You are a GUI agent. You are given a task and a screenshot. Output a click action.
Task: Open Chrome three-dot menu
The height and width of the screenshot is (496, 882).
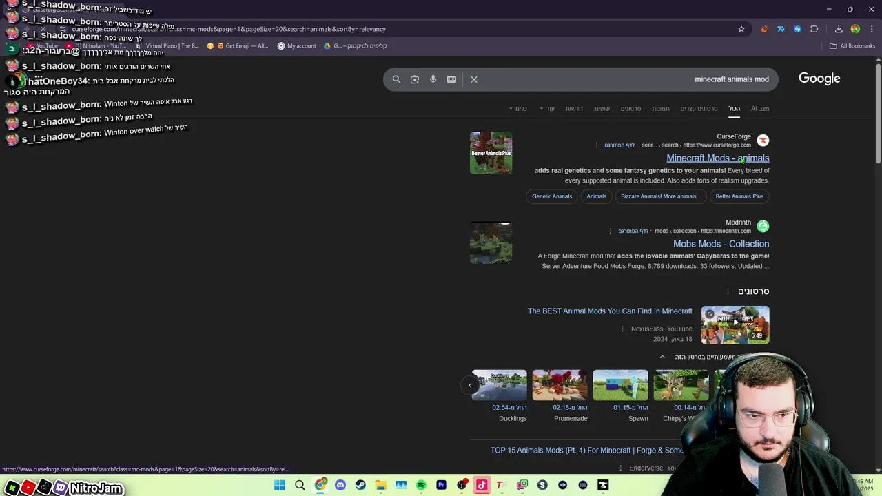[872, 29]
